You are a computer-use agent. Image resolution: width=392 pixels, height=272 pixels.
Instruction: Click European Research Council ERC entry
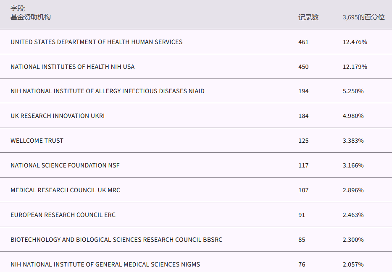click(x=63, y=215)
